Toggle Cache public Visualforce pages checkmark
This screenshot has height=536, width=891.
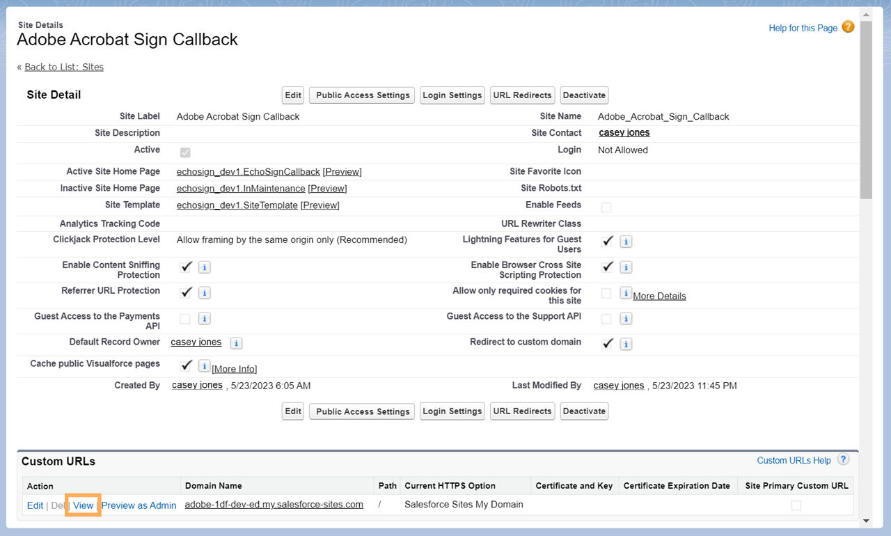pos(186,365)
